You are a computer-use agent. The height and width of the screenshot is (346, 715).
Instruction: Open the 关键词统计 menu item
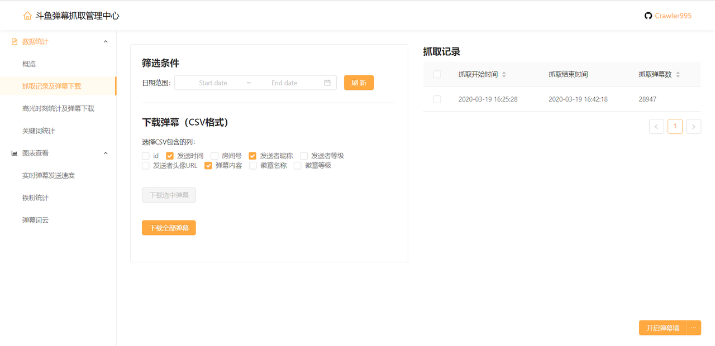tap(58, 131)
